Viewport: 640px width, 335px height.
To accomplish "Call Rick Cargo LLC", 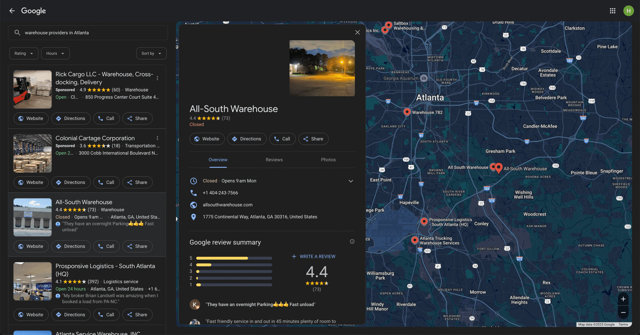I will point(106,119).
